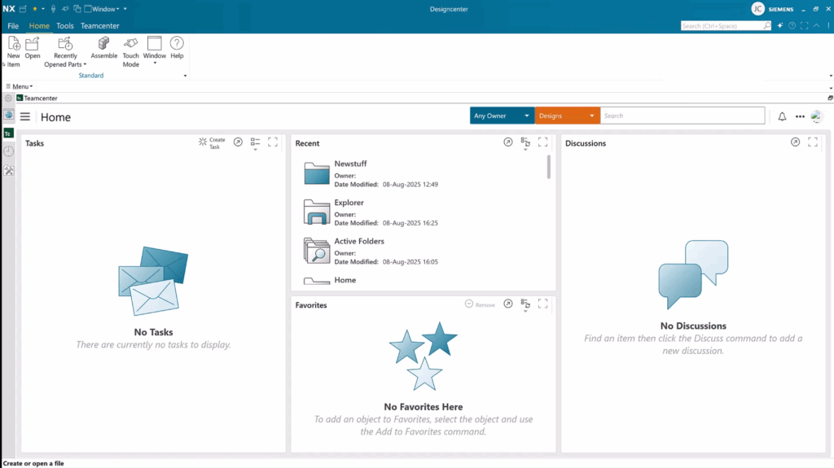
Task: Open the Active Folders item in Recent
Action: (x=359, y=242)
